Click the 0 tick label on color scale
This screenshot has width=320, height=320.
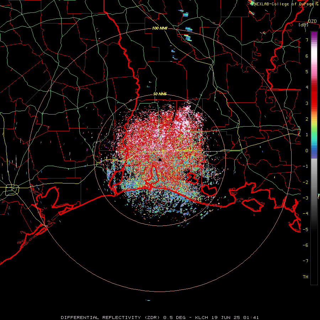pos(307,151)
